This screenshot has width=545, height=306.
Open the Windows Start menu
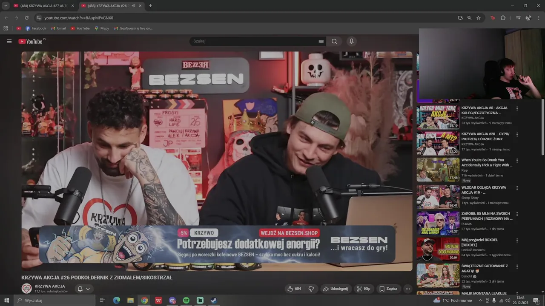(x=6, y=300)
